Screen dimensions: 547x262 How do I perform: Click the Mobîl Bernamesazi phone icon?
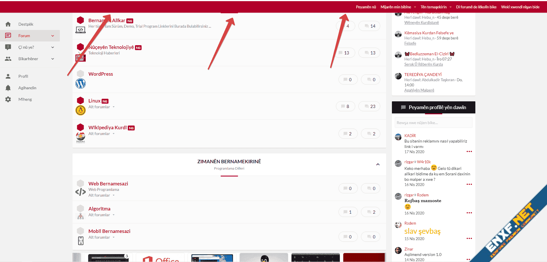click(x=81, y=240)
